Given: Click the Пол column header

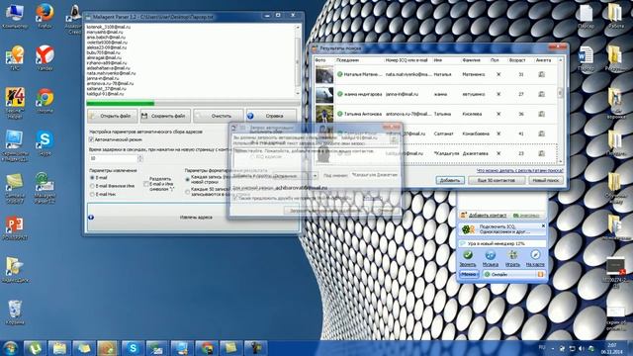Looking at the screenshot, I should pyautogui.click(x=495, y=60).
